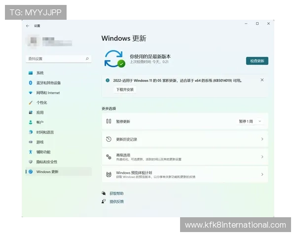Click the Windows 预览体验计划 row title
Screen dimensions: 296x237
click(134, 172)
